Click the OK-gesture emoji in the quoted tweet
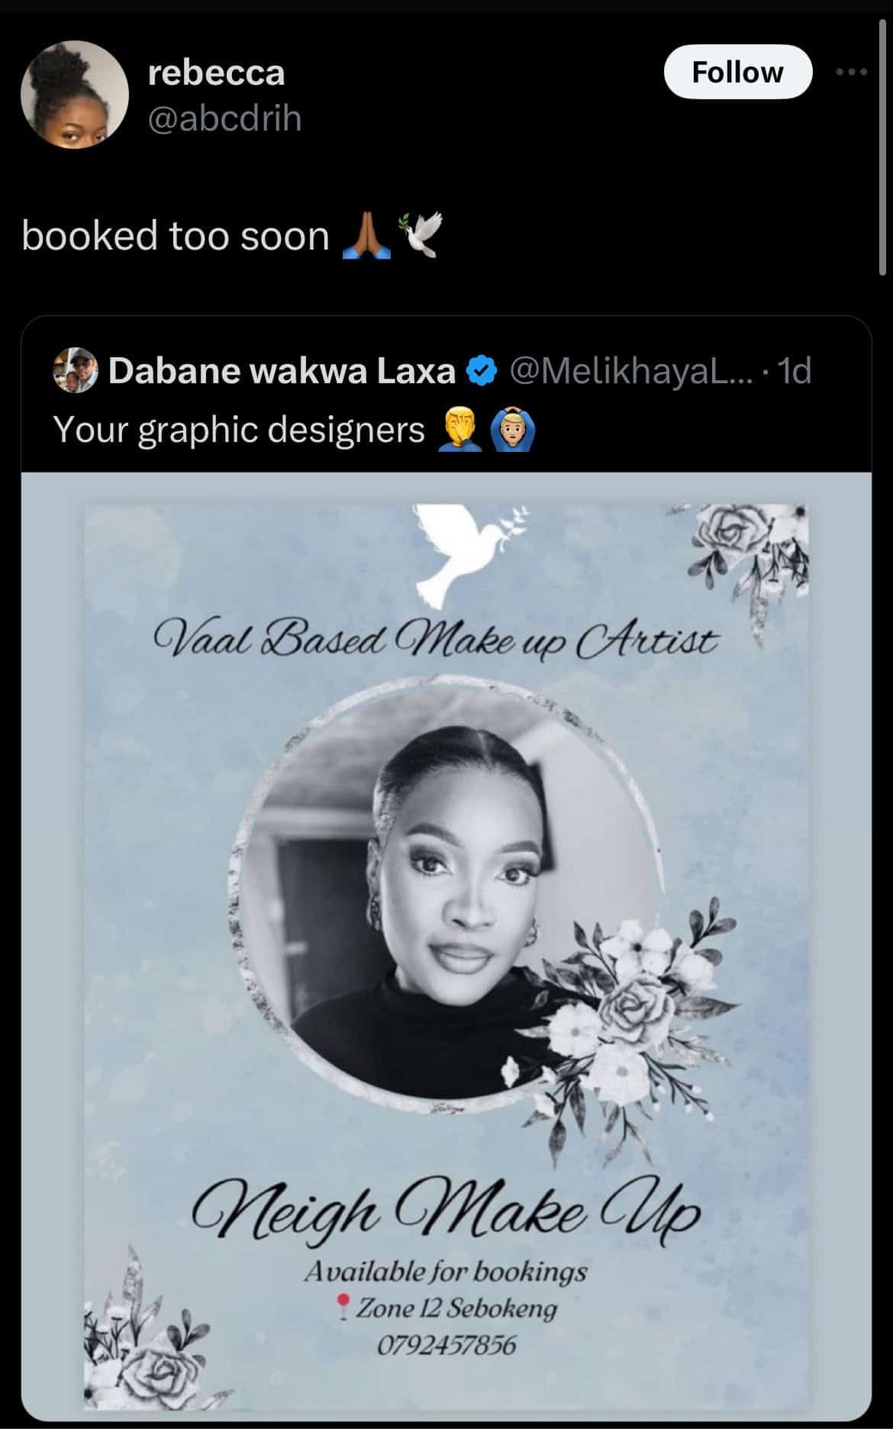The image size is (893, 1429). (513, 431)
